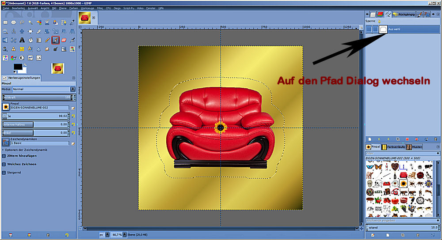
Task: Select the Foreground Select tool
Action: tap(56, 22)
